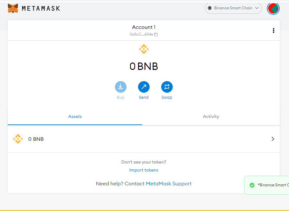
Task: Click the Buy download icon button
Action: (120, 87)
